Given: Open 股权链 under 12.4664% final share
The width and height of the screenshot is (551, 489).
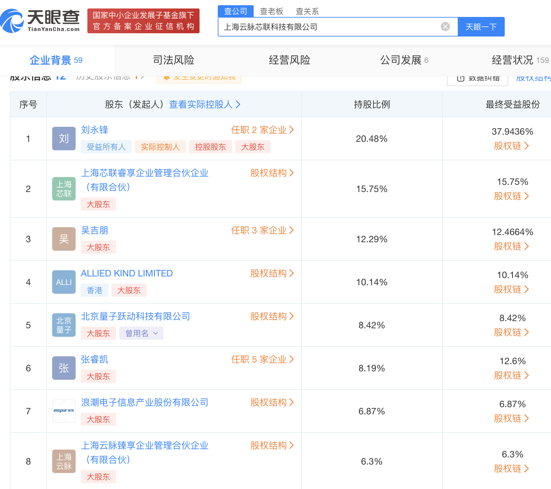Looking at the screenshot, I should 512,246.
